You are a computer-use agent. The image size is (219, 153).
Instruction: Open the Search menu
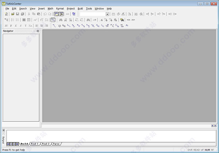click(x=23, y=9)
